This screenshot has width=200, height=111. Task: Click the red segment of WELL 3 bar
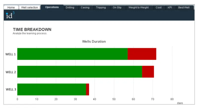point(87,89)
